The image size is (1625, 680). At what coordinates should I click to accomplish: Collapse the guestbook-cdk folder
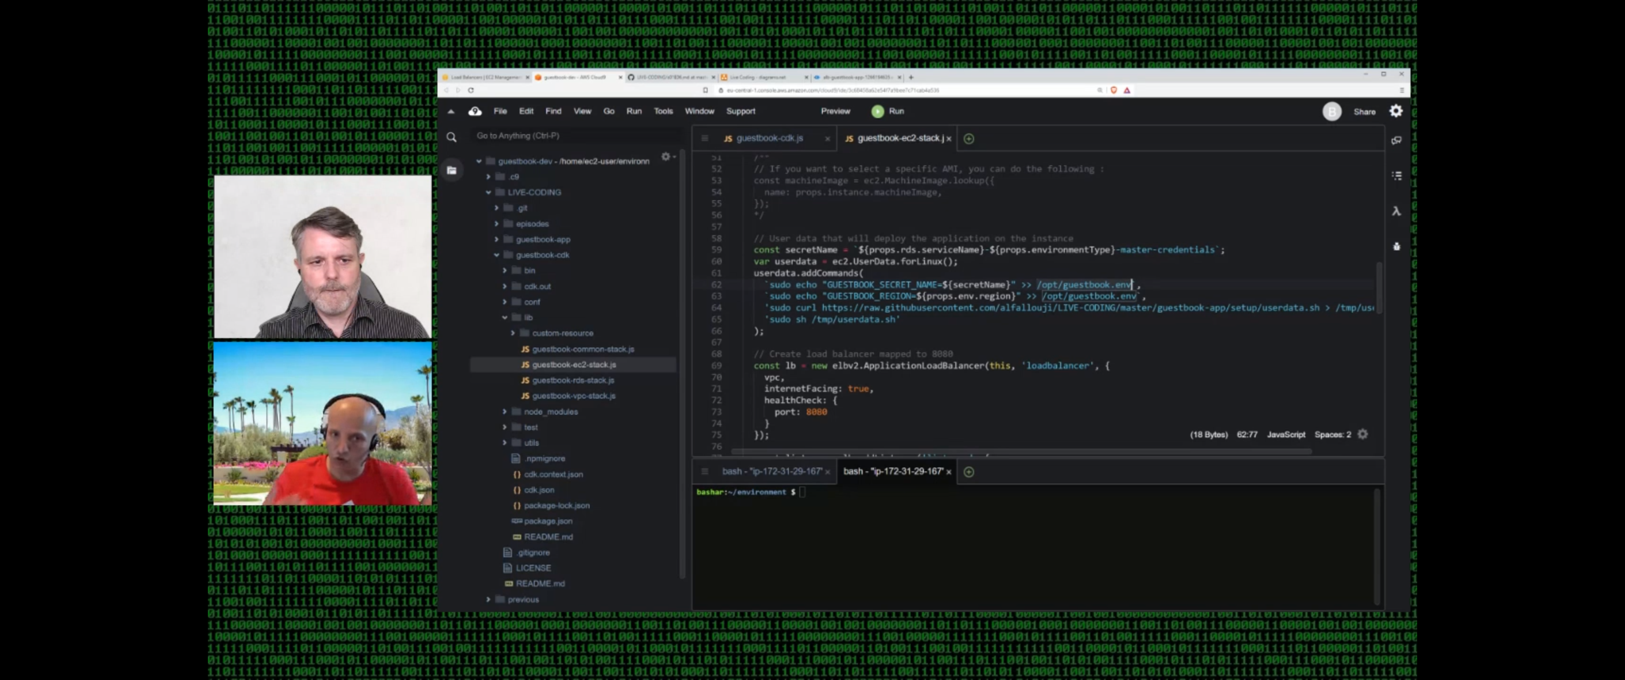pos(496,255)
